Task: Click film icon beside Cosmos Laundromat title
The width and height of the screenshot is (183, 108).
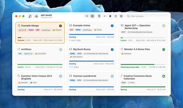Action: tap(71, 76)
